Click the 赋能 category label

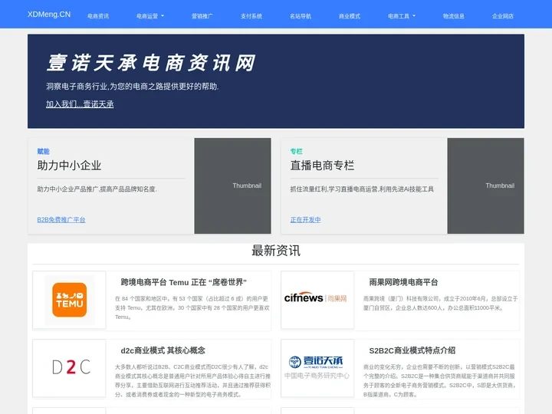pos(43,151)
